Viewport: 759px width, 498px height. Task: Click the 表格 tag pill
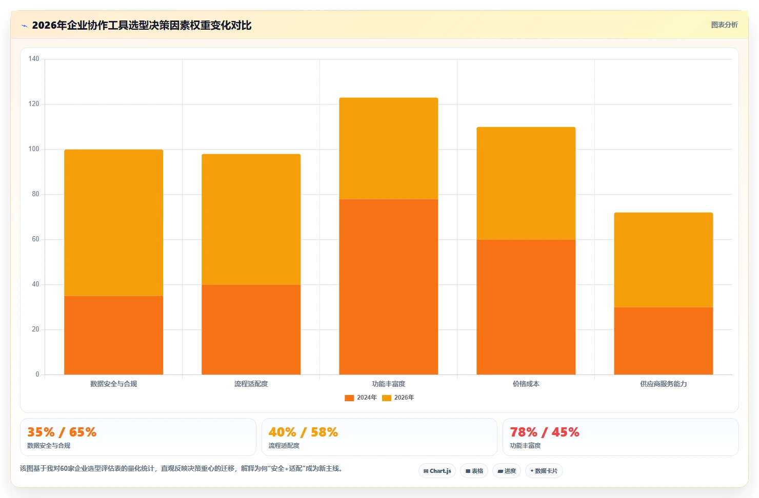(x=474, y=471)
